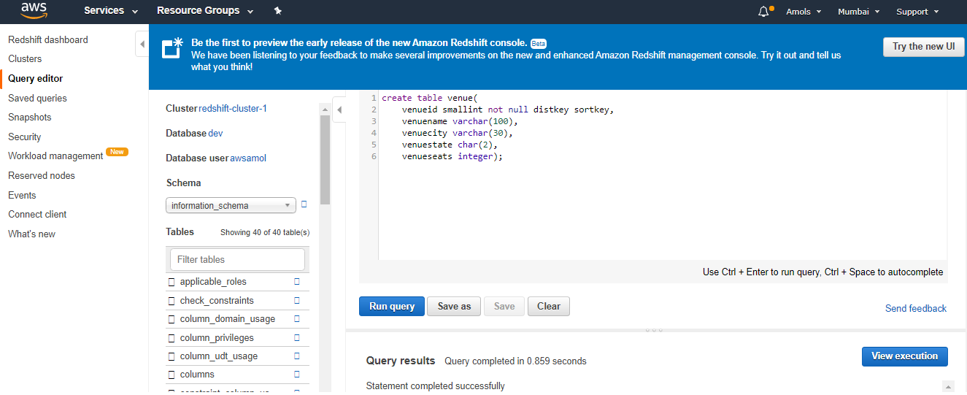Click the icon before check_constraints
967x395 pixels.
(172, 301)
